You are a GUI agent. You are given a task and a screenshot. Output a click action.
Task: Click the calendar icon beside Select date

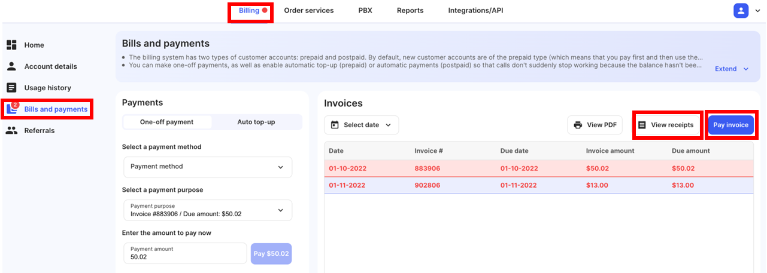(335, 125)
